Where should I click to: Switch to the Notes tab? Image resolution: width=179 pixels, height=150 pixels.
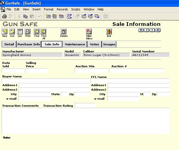tap(94, 44)
